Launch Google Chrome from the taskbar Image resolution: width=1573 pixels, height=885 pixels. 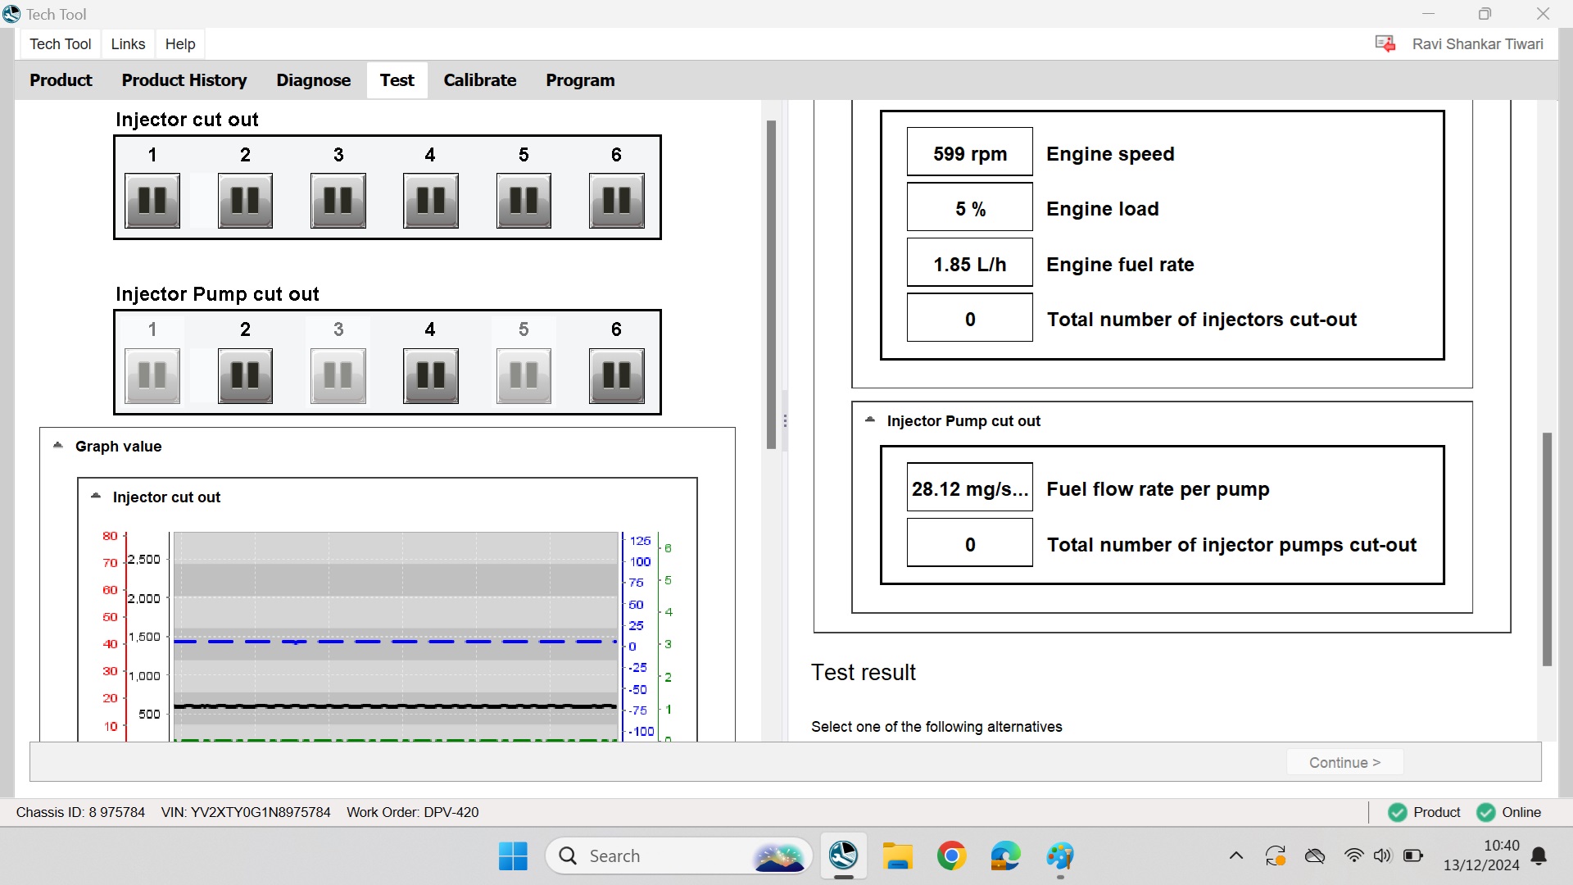[x=952, y=856]
